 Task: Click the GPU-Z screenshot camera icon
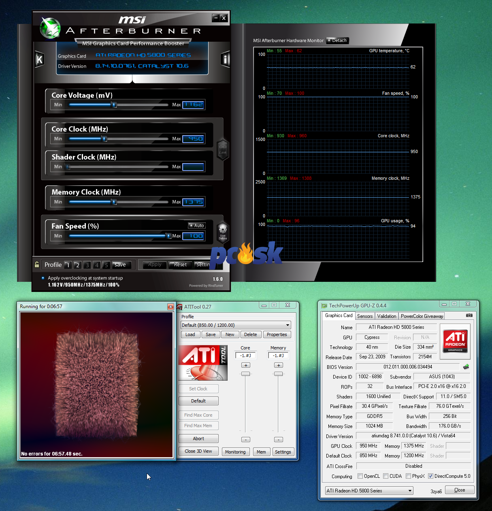point(469,315)
